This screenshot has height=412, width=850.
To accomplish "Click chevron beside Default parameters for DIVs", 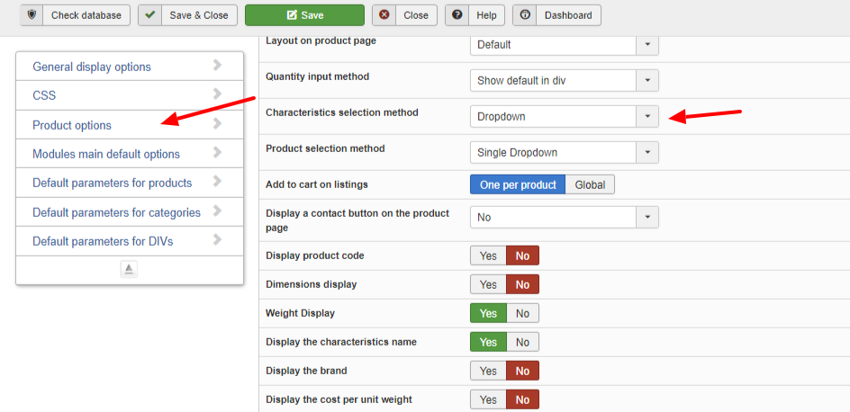I will pos(217,239).
